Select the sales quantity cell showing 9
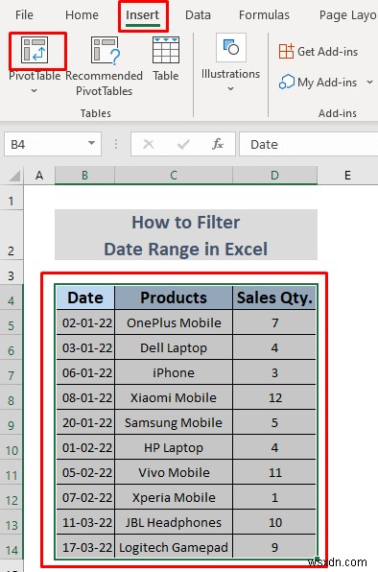This screenshot has height=572, width=378. coord(274,547)
